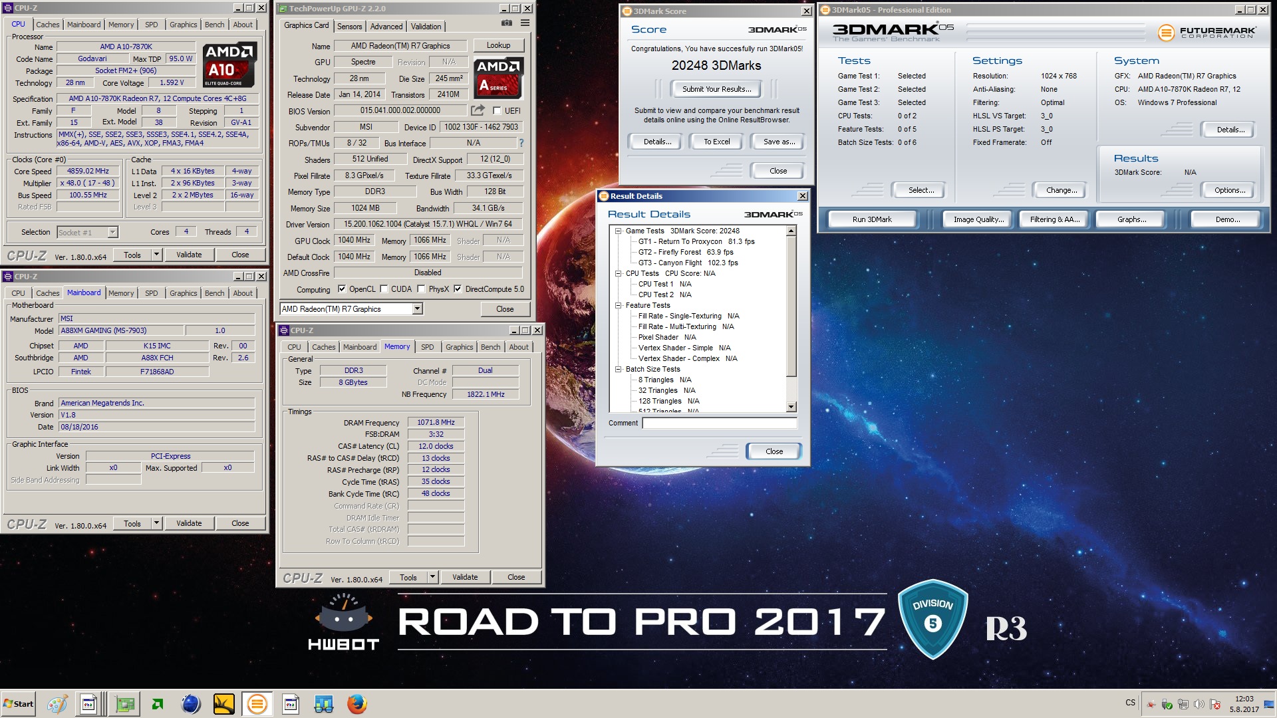Click Safely Remove Hardware tray icon
This screenshot has height=718, width=1277.
coord(1167,704)
